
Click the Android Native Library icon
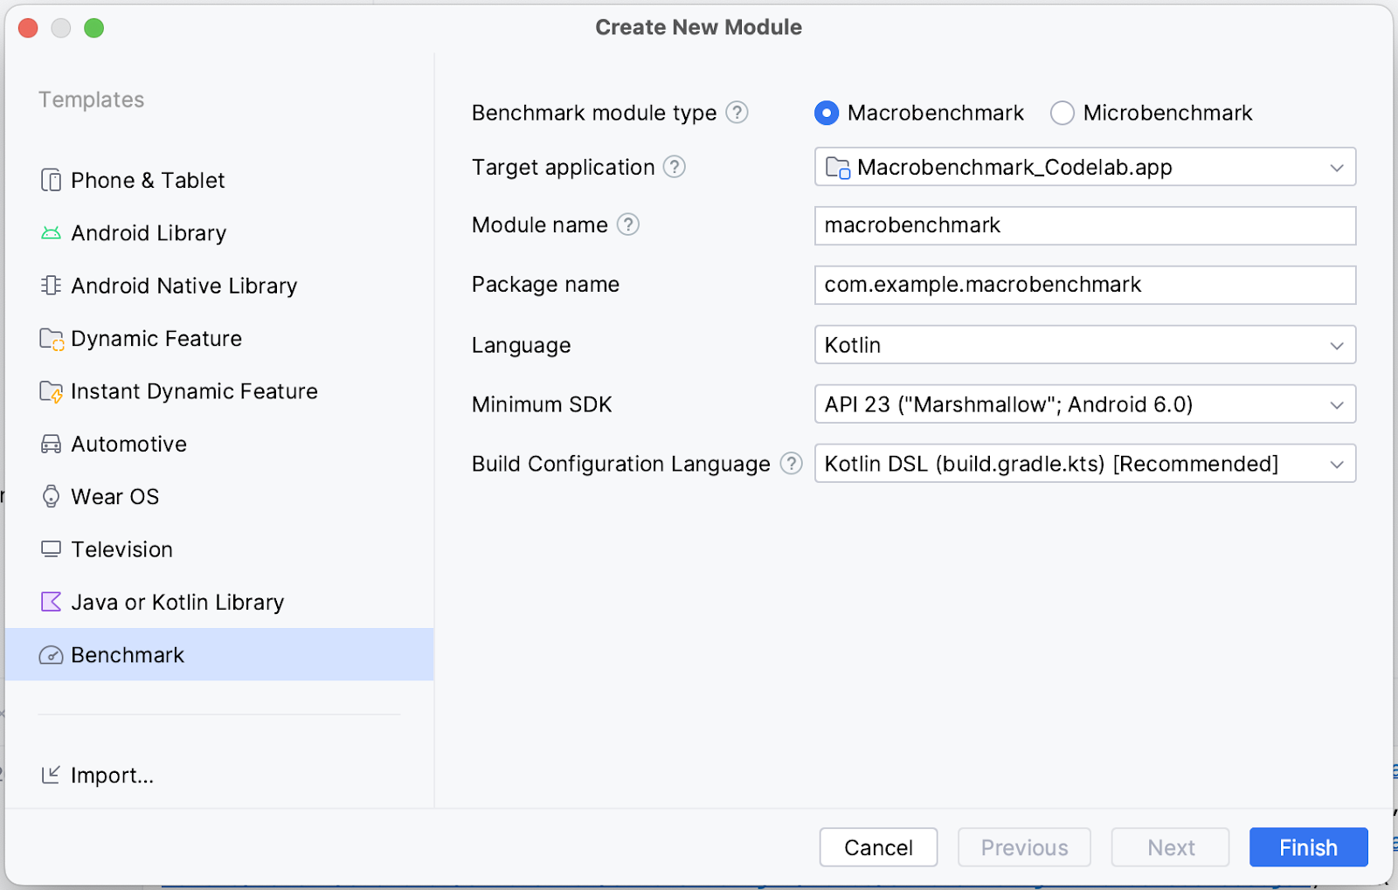(51, 286)
